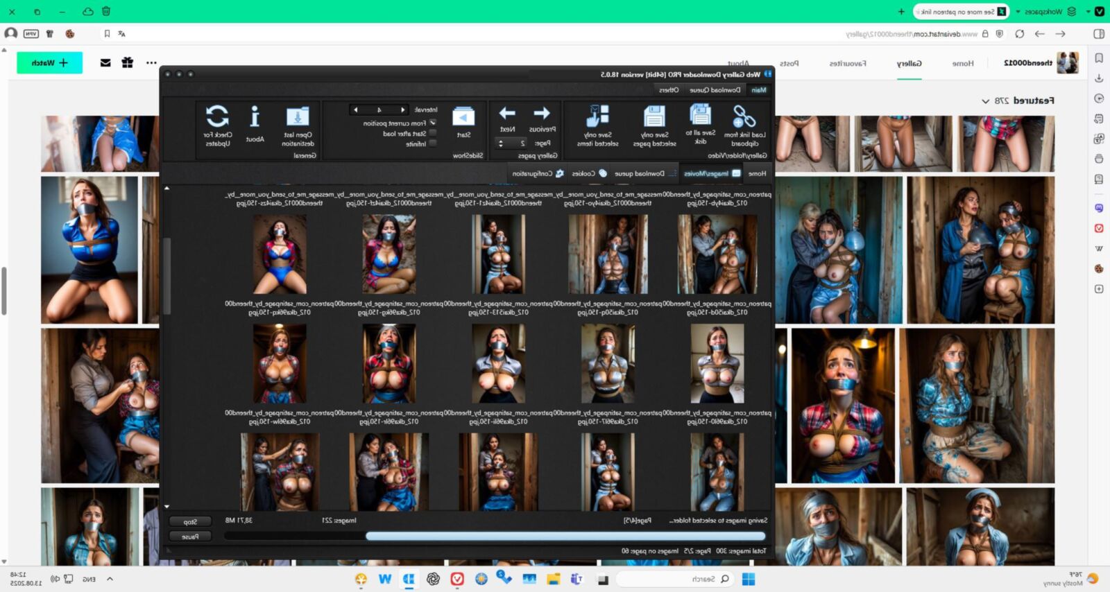Open the three-dots more menu
This screenshot has height=592, width=1110.
pos(151,62)
